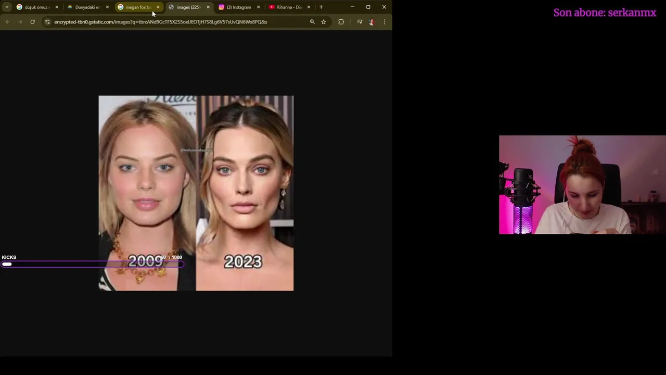The width and height of the screenshot is (666, 375).
Task: Close the 'düşük omuz' tab
Action: pyautogui.click(x=57, y=7)
